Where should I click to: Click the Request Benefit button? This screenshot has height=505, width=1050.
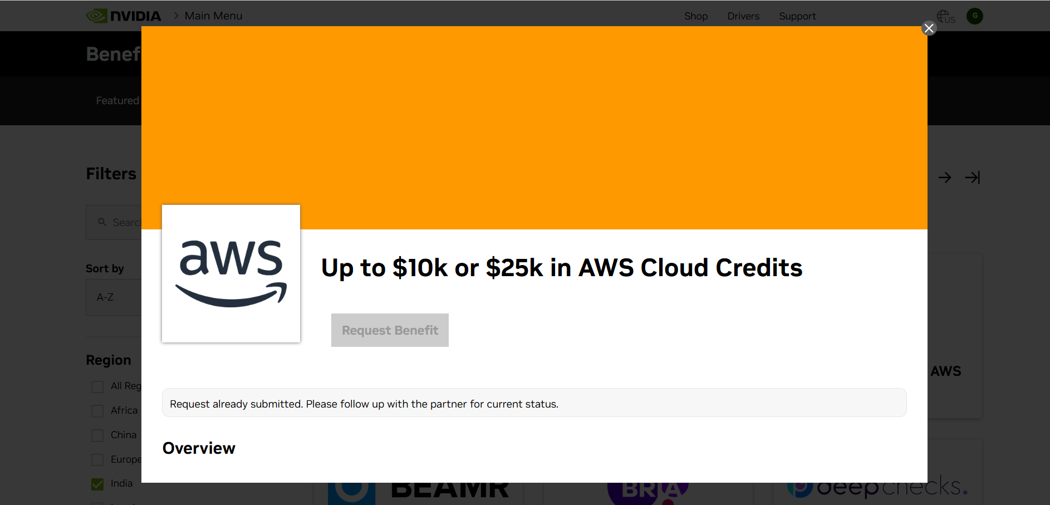click(x=390, y=330)
